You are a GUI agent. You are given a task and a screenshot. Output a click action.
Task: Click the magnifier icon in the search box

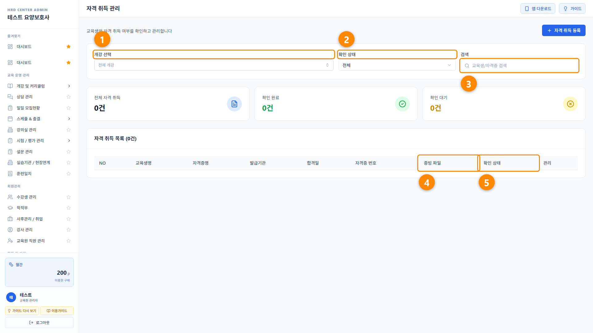(467, 66)
